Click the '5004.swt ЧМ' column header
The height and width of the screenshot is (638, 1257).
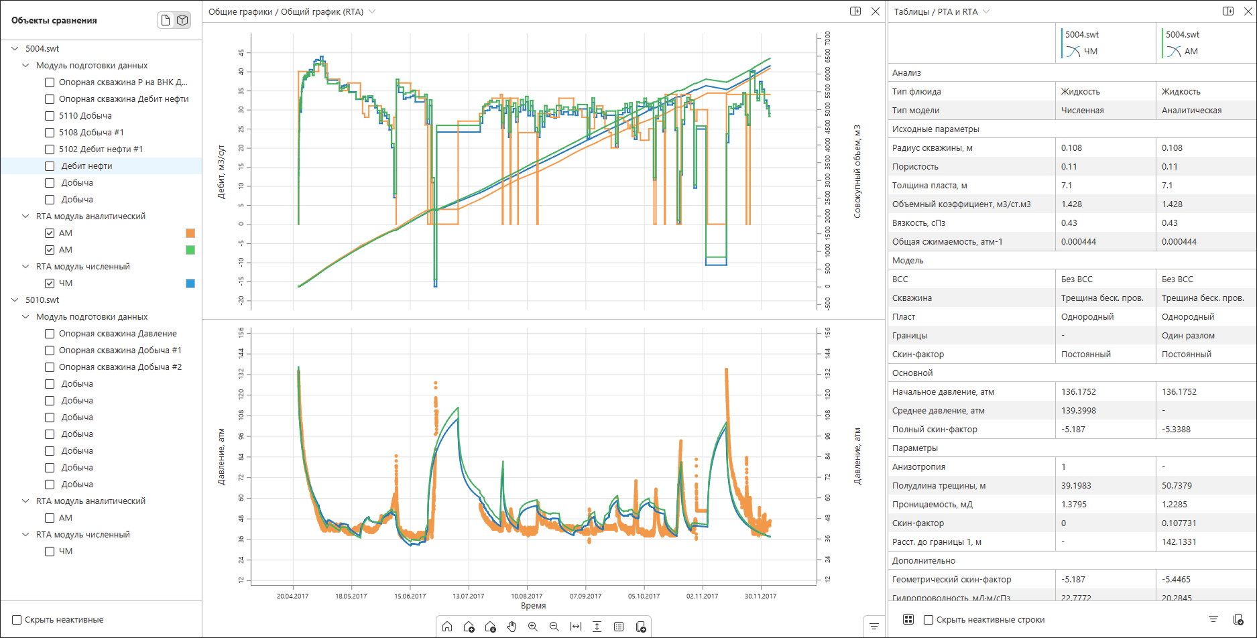[x=1105, y=43]
